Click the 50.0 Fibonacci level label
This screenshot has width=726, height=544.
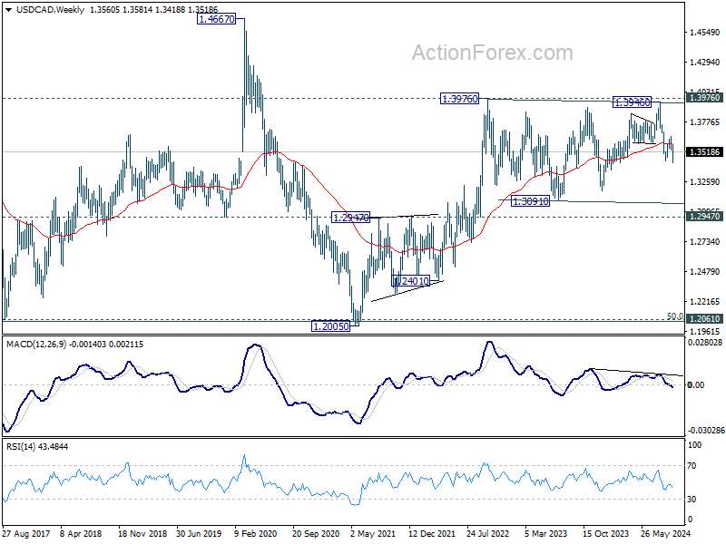[674, 316]
